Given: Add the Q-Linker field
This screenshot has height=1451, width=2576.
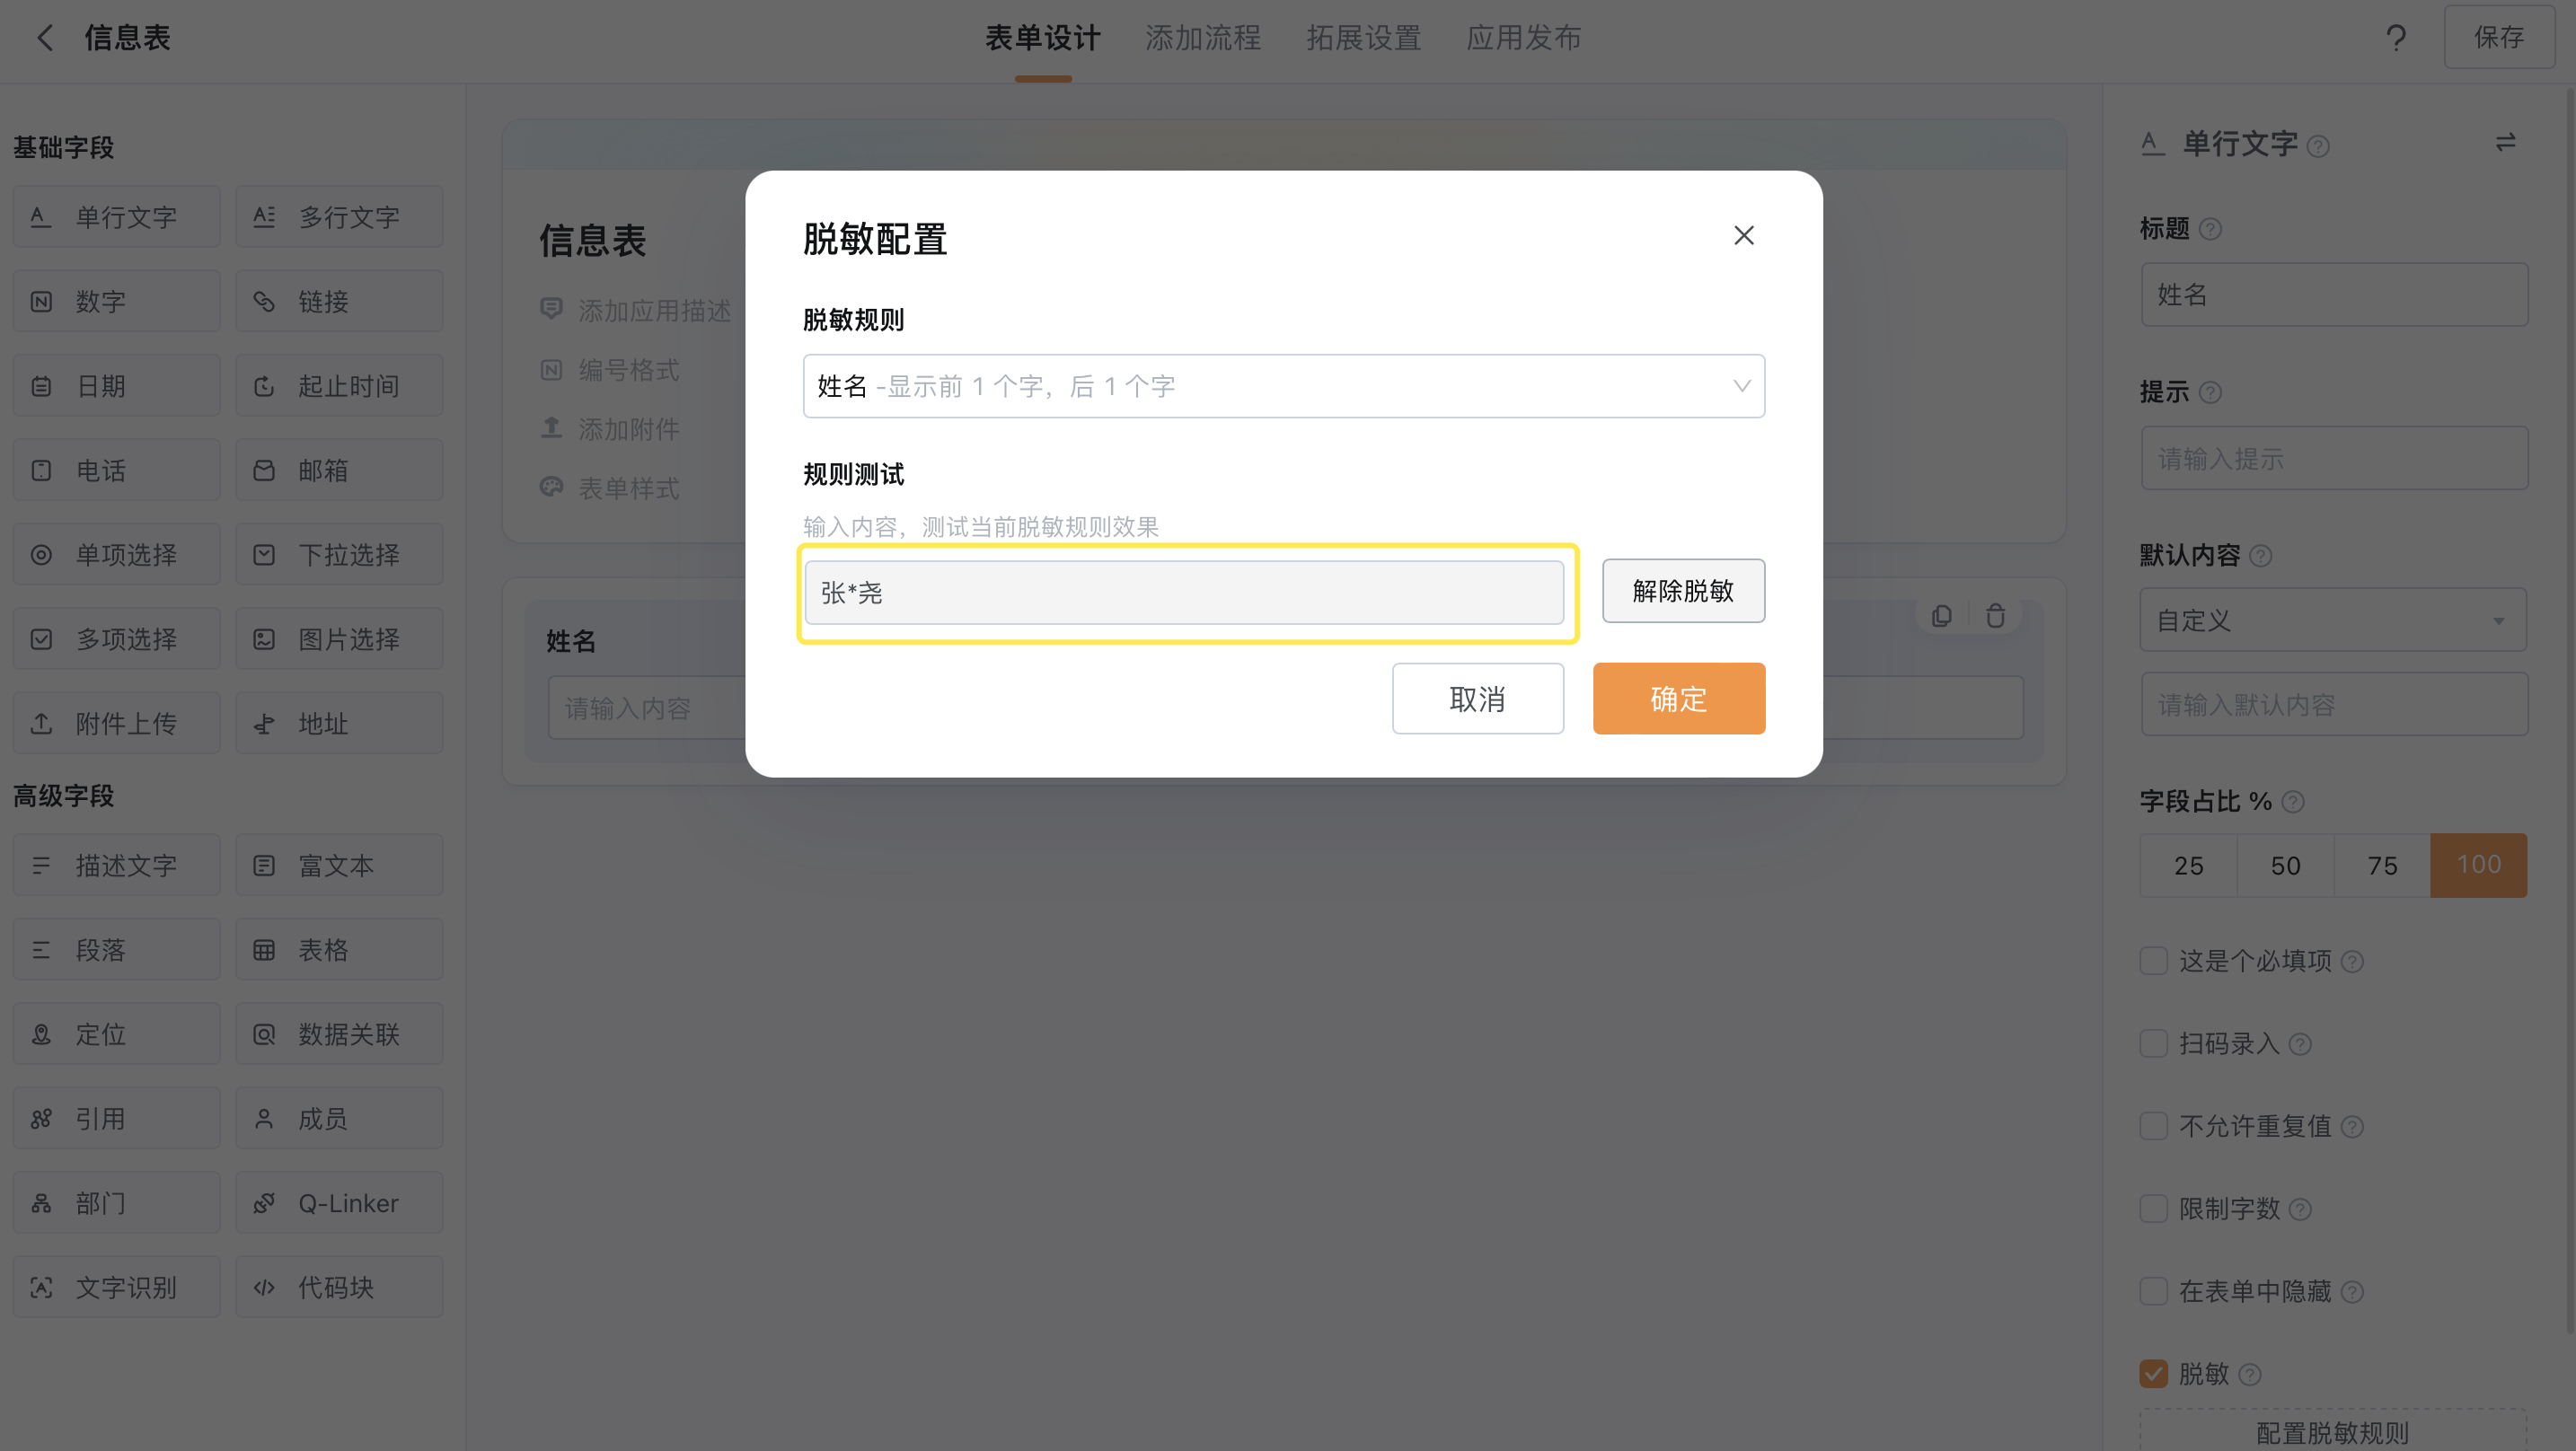Looking at the screenshot, I should point(339,1203).
